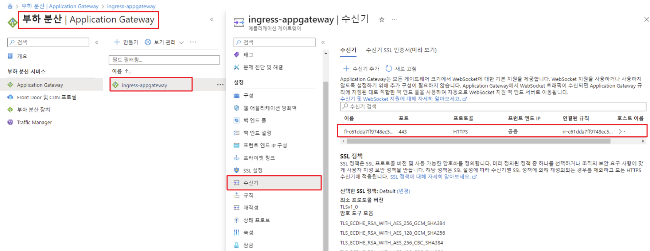Go to 홈 breadcrumb

click(10, 6)
